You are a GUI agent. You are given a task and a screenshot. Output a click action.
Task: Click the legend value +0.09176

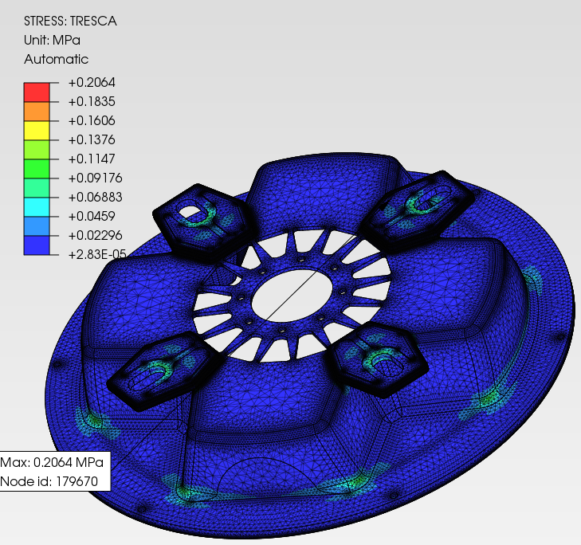click(x=95, y=178)
